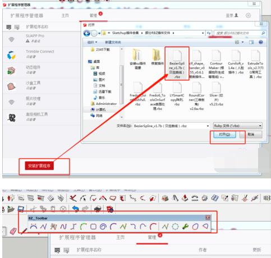271x258 pixels.
Task: Click the file dialog folder tree scrollbar
Action: coord(122,84)
